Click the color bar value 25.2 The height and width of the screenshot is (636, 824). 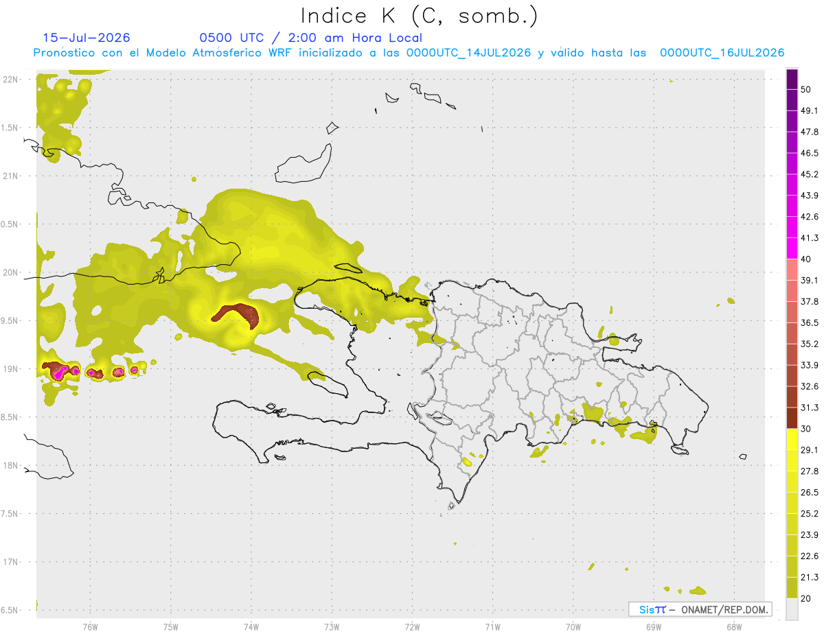click(x=810, y=513)
